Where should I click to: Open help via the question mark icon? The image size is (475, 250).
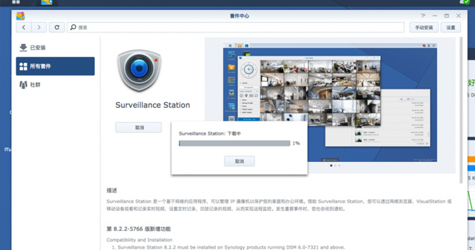coord(423,16)
